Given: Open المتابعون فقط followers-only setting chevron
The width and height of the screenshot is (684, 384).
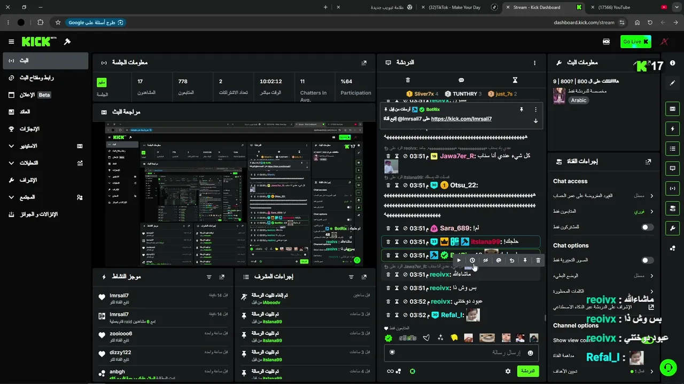Looking at the screenshot, I should tap(651, 211).
